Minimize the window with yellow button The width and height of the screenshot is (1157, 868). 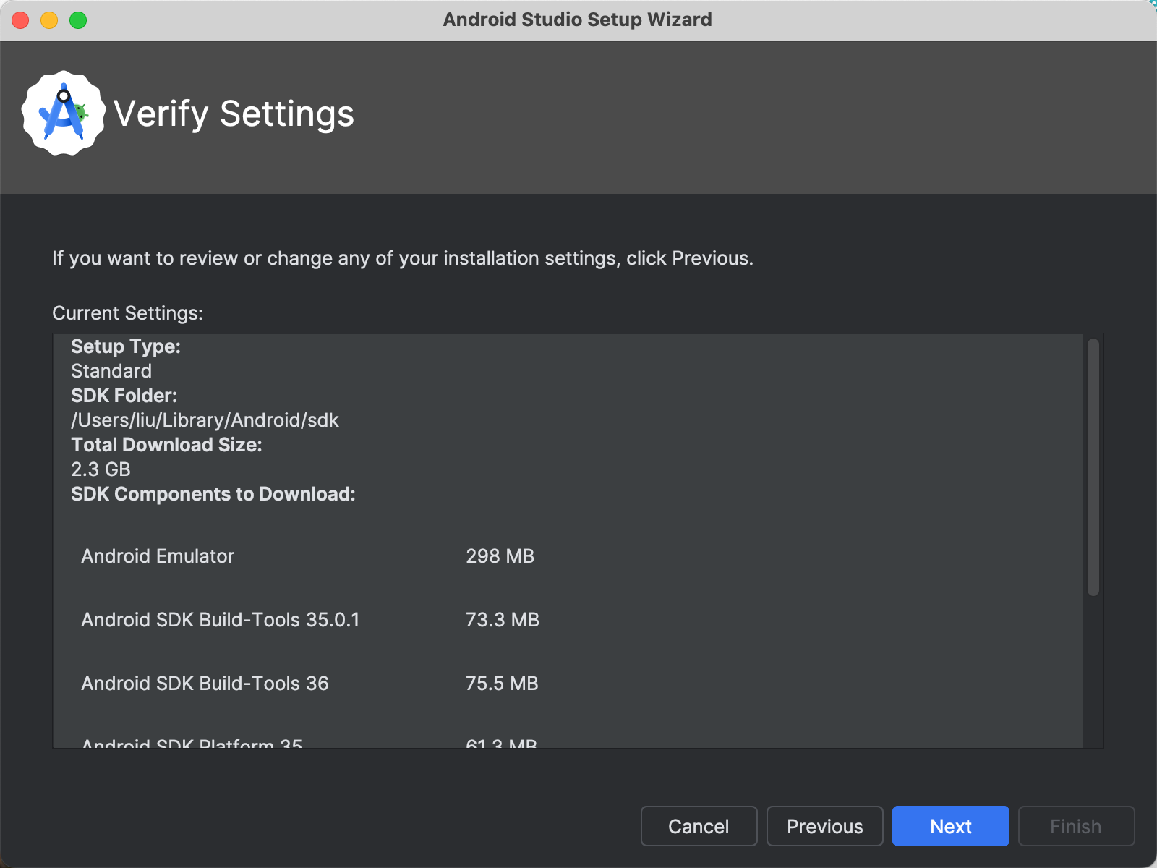coord(49,20)
